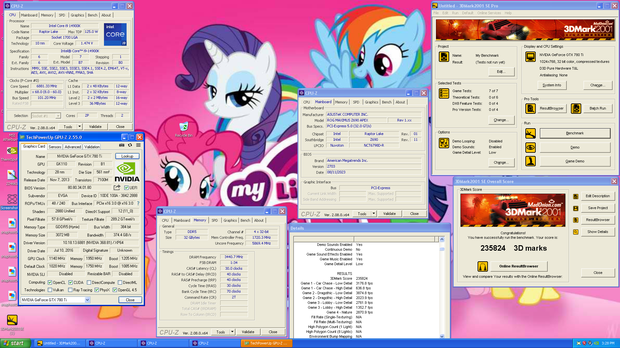Screen dimensions: 620x348
Task: Click the Show Details magnifier icon
Action: click(576, 232)
